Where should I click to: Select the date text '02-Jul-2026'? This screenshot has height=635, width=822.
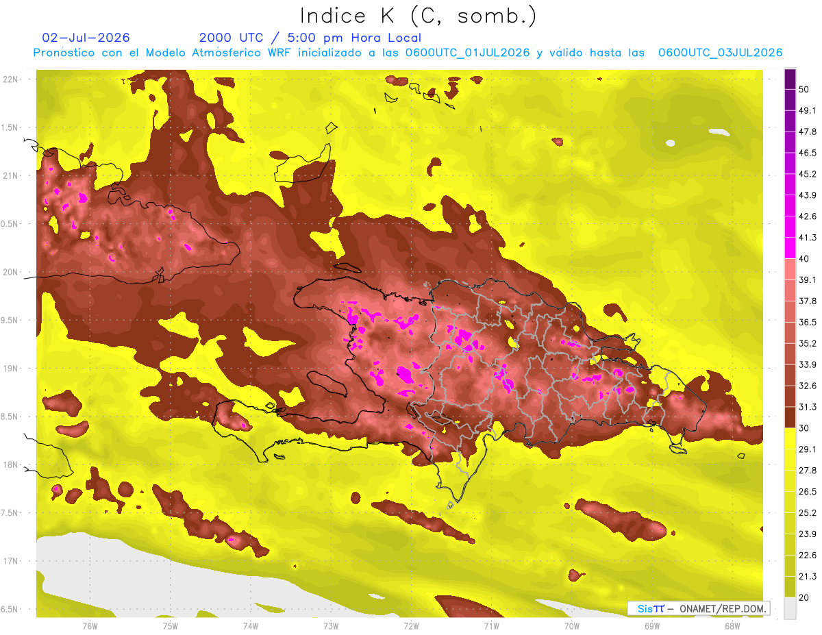pos(86,38)
